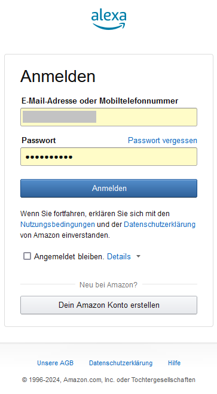
Task: Click the Neu bei Amazon? divider text
Action: coord(108,284)
